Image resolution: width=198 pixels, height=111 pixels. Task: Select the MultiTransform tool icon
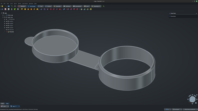(91, 9)
